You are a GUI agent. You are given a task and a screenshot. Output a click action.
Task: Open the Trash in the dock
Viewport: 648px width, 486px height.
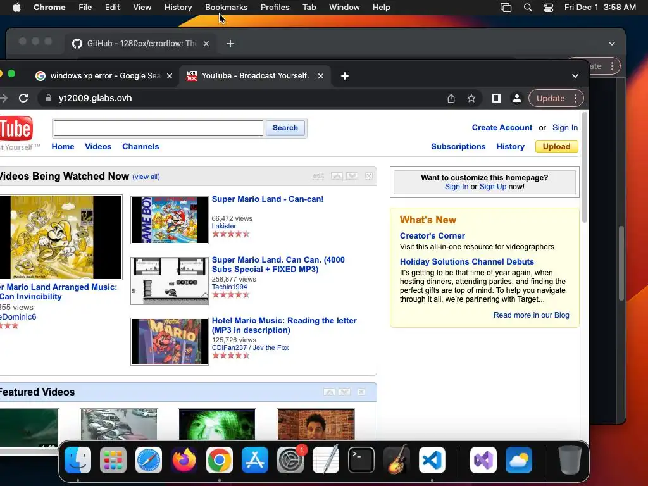570,460
